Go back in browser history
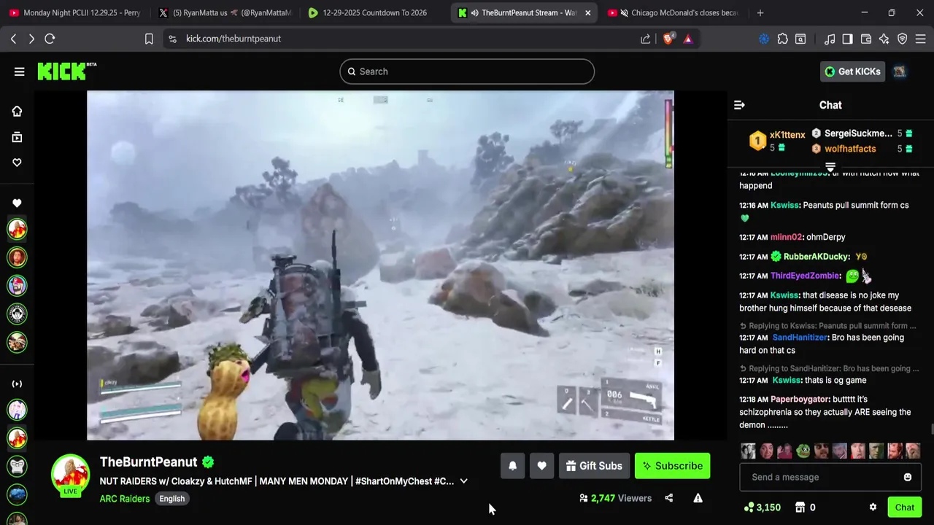 (13, 39)
